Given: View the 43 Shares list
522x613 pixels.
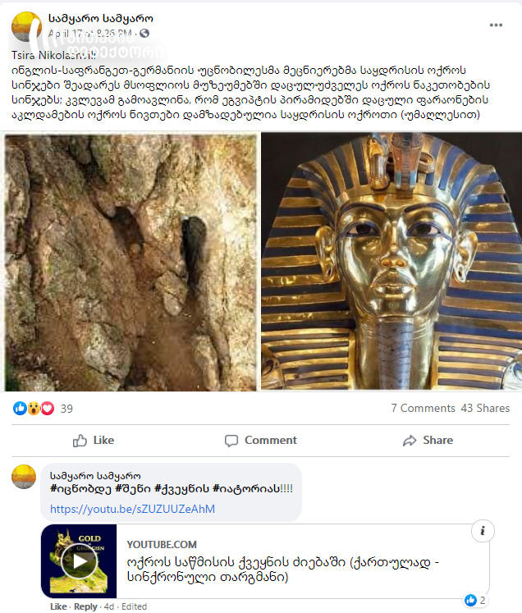Looking at the screenshot, I should coord(485,408).
